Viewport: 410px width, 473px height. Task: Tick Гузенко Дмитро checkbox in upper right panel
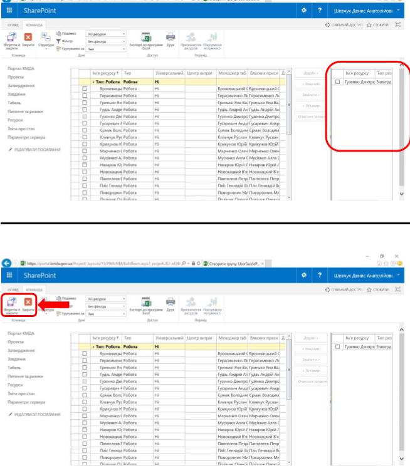[338, 82]
